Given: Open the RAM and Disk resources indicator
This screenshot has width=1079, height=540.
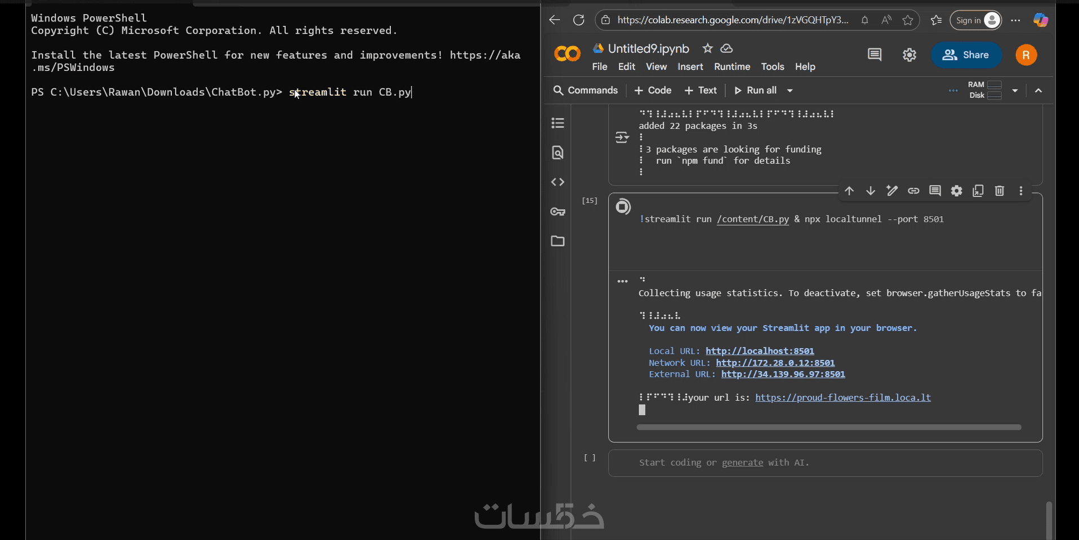Looking at the screenshot, I should (x=985, y=90).
